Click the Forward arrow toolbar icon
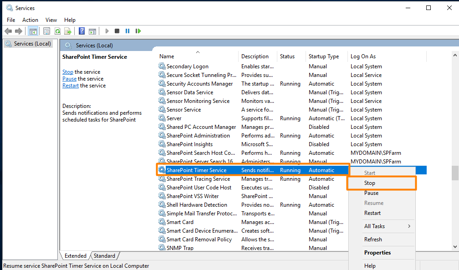The image size is (459, 270). (19, 31)
